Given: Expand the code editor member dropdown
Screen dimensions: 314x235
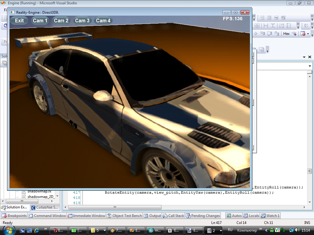Looking at the screenshot, I should point(310,66).
